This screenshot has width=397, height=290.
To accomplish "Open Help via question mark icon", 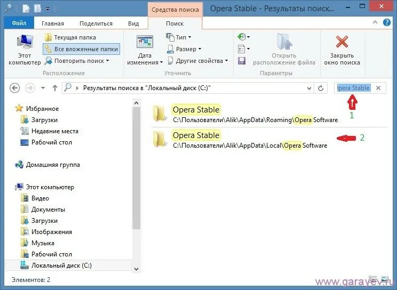I will (387, 22).
